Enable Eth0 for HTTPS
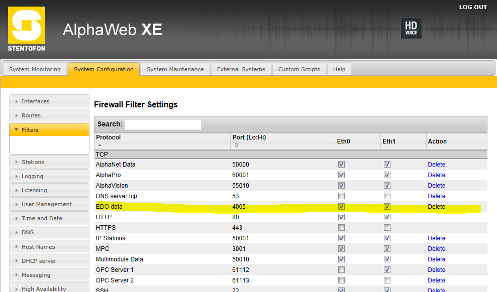Viewport: 497px width, 292px height. (x=342, y=228)
